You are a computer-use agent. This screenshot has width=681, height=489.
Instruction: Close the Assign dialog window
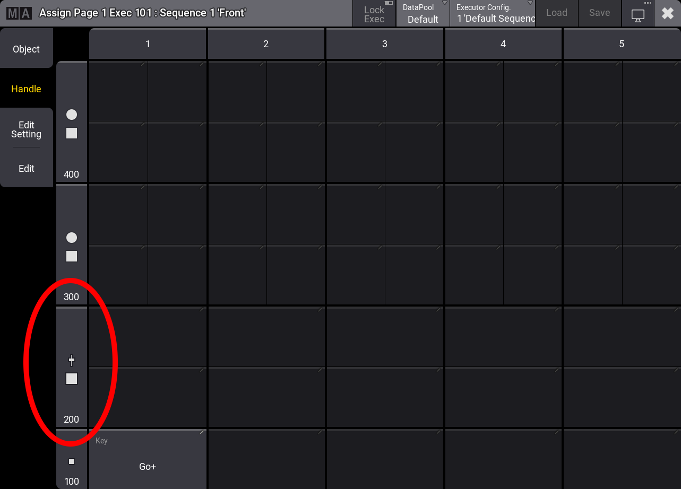click(x=667, y=13)
